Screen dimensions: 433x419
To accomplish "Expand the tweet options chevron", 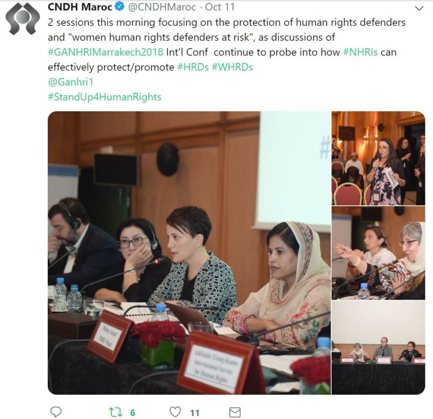I will click(x=419, y=8).
